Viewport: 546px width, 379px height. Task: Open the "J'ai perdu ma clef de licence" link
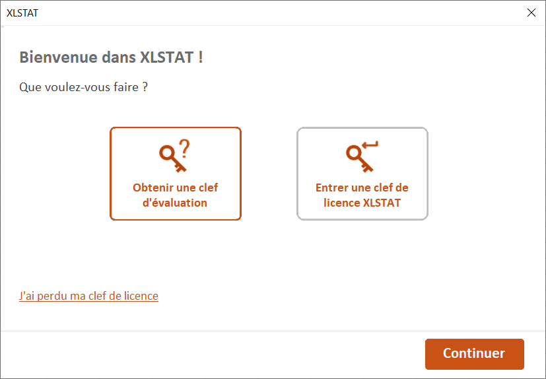click(88, 296)
